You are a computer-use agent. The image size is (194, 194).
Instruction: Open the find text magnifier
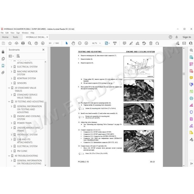point(30,43)
